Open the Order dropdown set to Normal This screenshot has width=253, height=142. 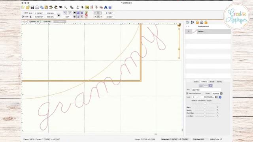coord(217,93)
